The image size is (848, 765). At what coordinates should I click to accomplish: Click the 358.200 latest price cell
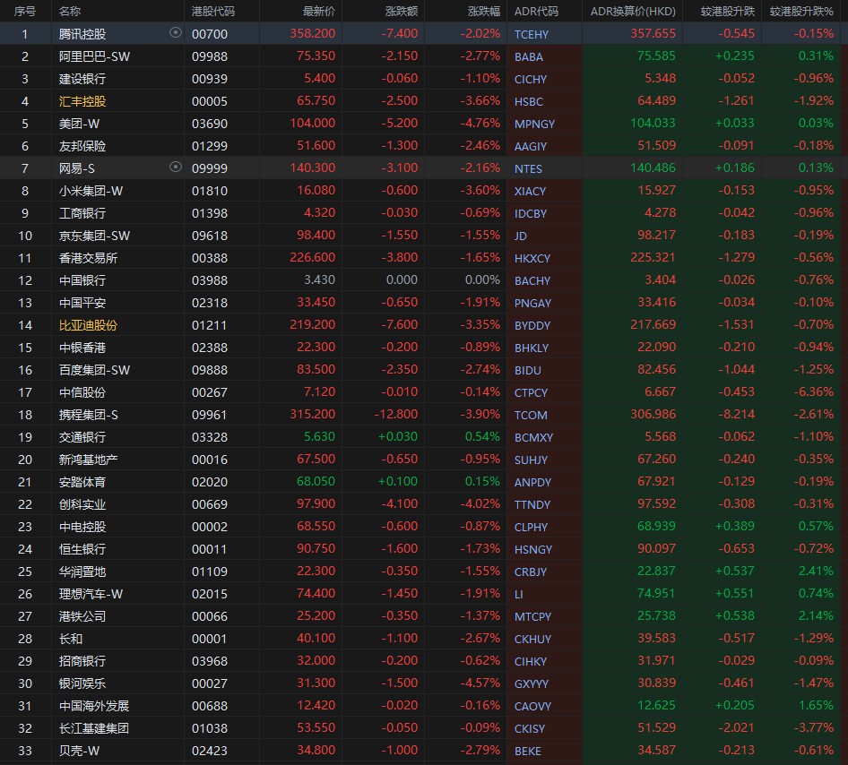tap(313, 33)
